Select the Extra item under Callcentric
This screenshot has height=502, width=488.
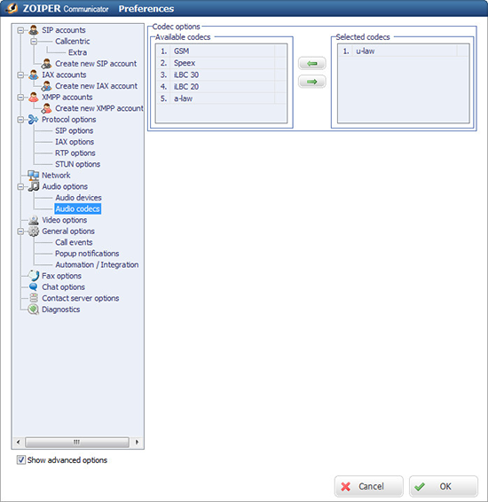pos(77,52)
